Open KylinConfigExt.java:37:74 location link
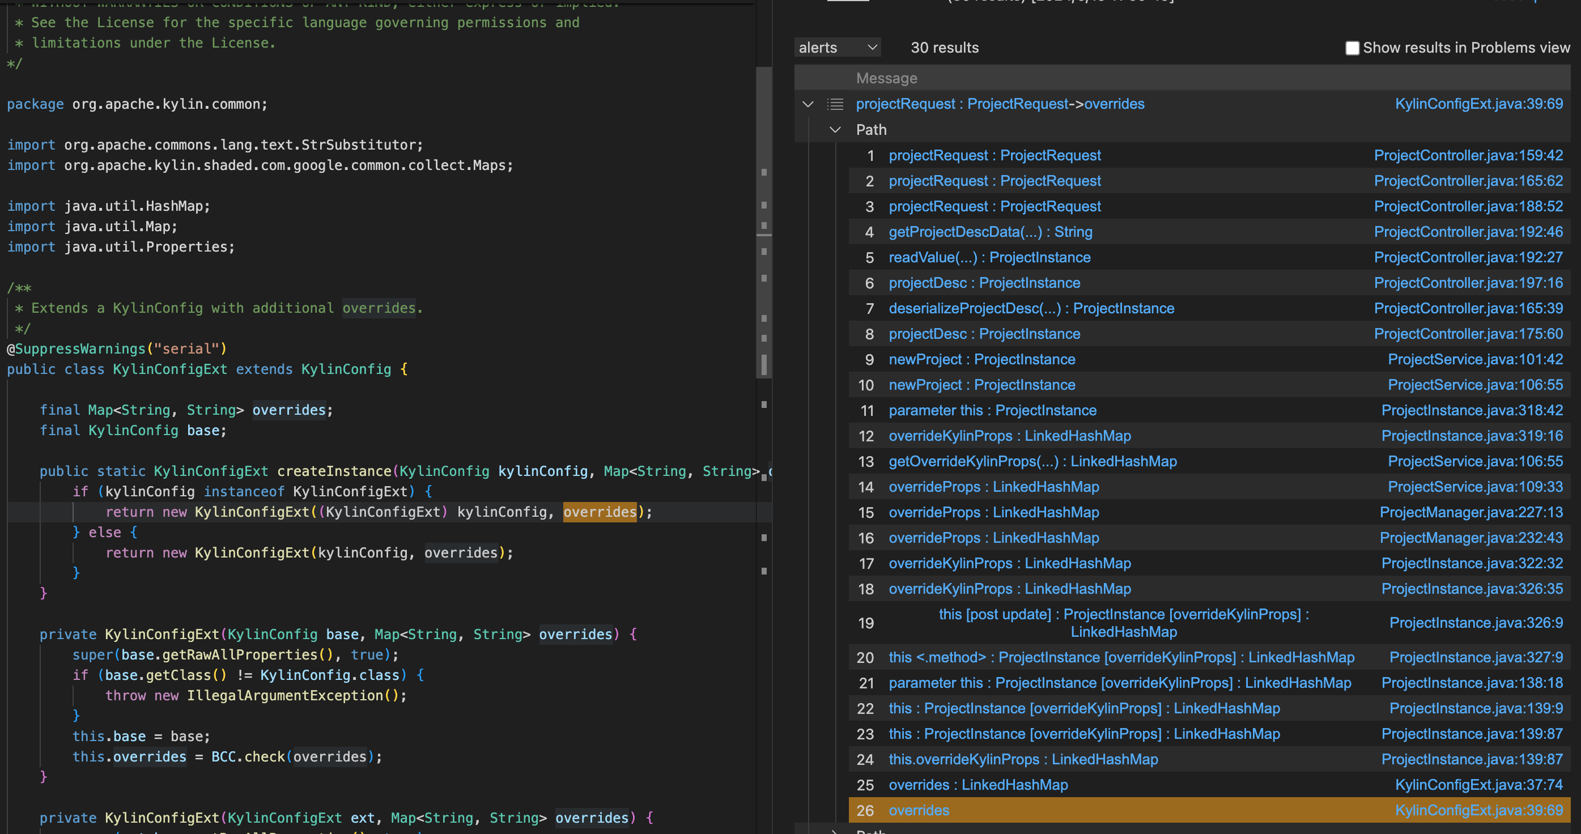The image size is (1581, 834). coord(1478,785)
